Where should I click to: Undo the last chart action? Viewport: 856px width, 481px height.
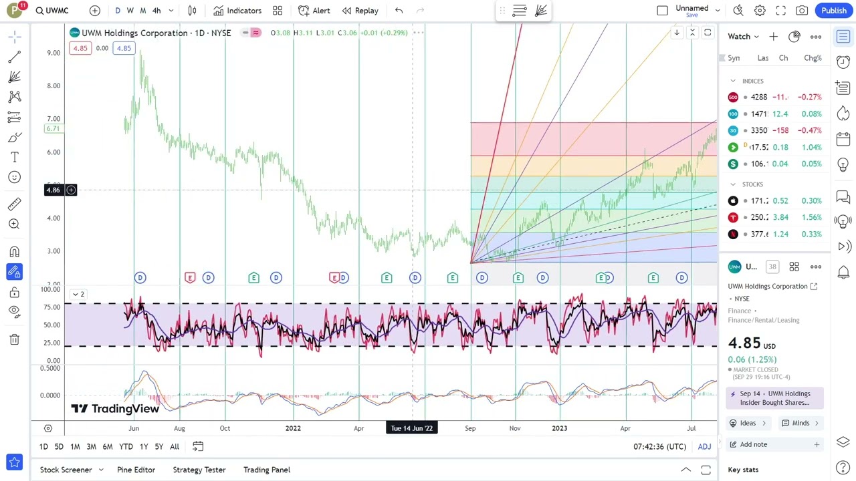tap(399, 11)
